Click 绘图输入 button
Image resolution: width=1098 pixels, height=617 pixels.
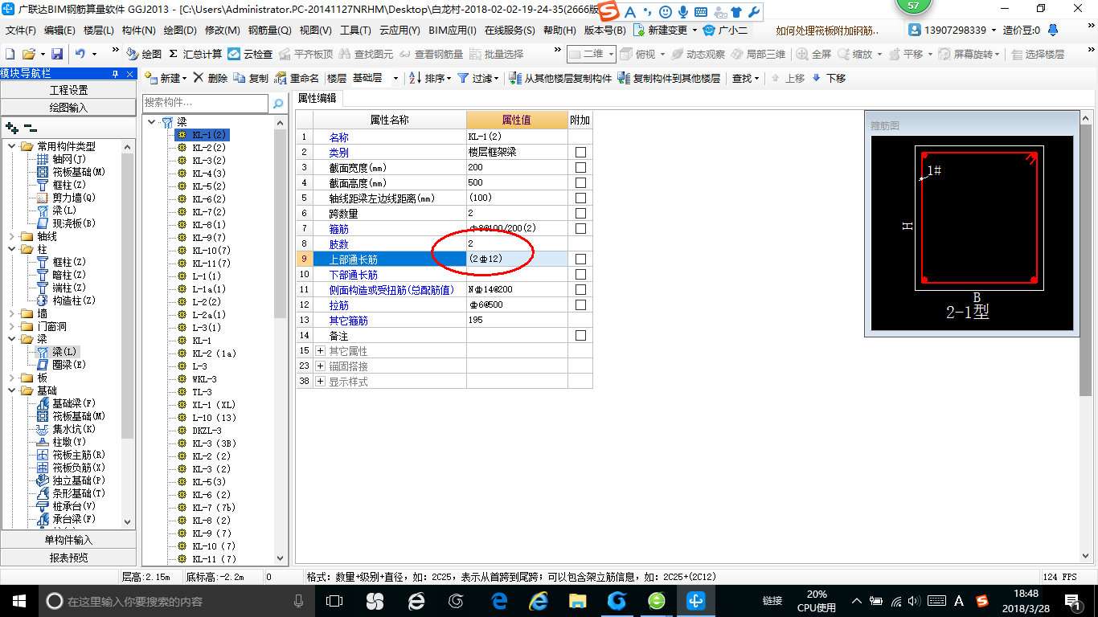coord(68,107)
